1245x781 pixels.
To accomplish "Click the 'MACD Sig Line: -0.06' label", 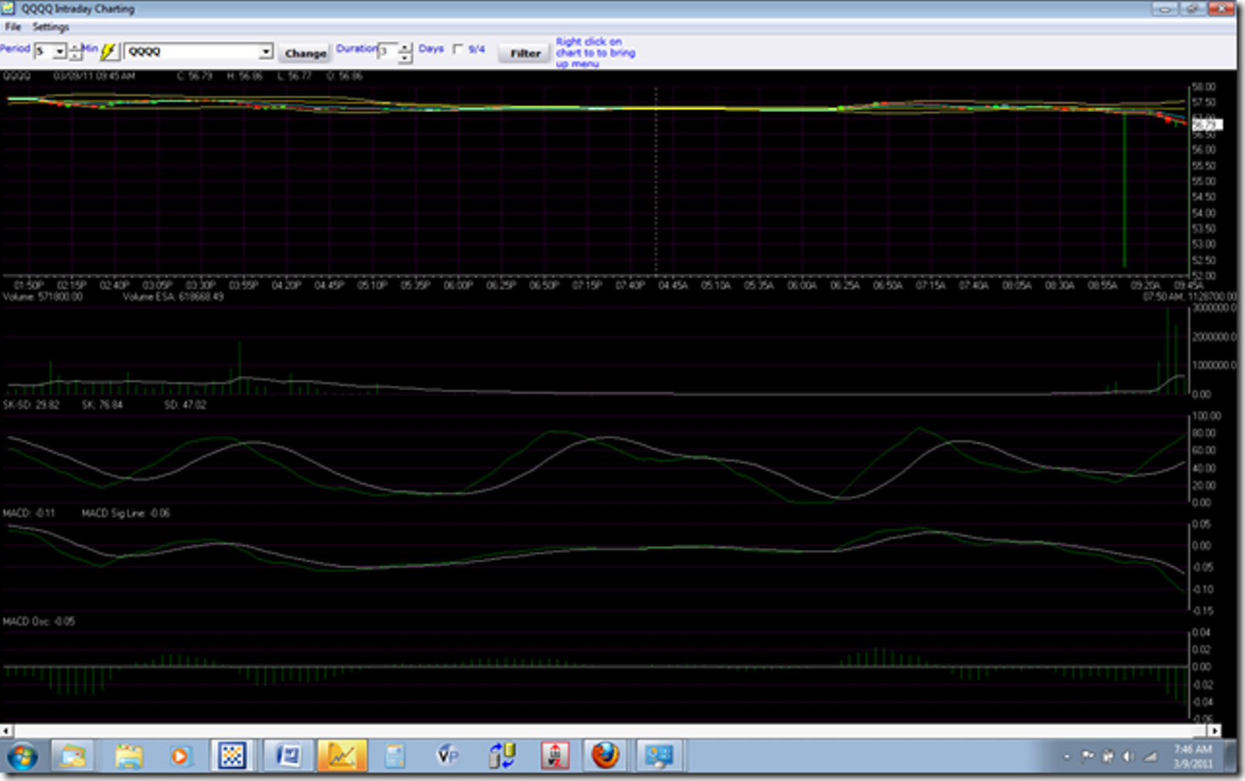I will [126, 513].
